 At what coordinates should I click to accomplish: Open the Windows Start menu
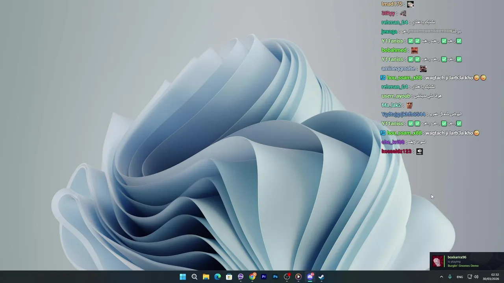coord(183,277)
